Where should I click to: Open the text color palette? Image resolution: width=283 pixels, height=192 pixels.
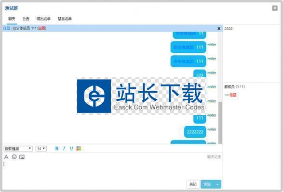point(79,148)
